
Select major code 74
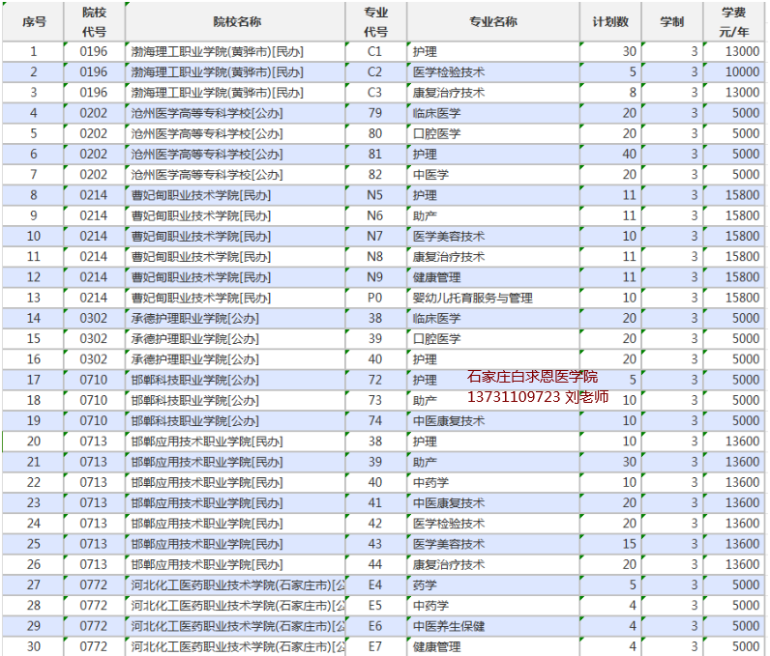coord(376,421)
